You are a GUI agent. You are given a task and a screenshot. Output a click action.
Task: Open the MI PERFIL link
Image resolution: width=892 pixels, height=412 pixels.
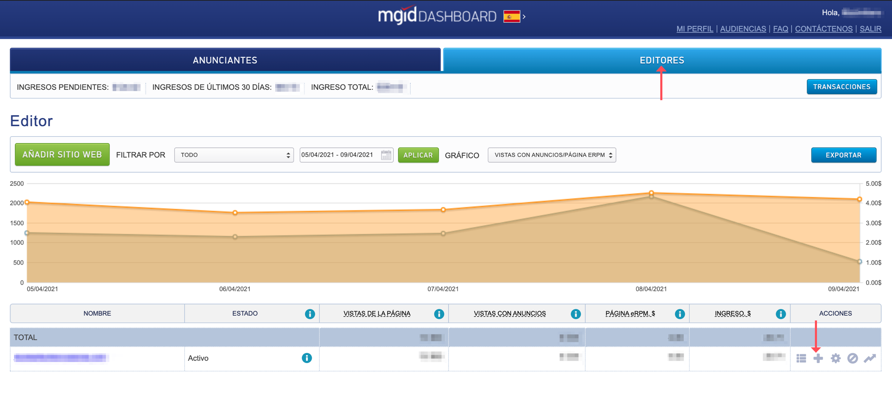tap(694, 29)
